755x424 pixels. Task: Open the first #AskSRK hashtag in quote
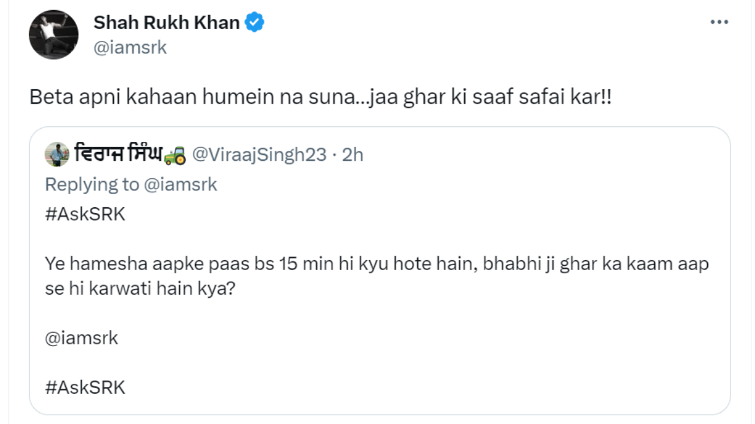[86, 214]
